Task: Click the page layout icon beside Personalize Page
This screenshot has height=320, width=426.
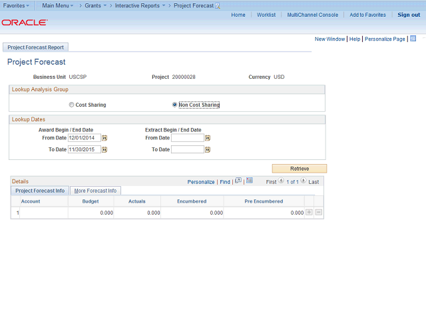Action: pyautogui.click(x=413, y=39)
